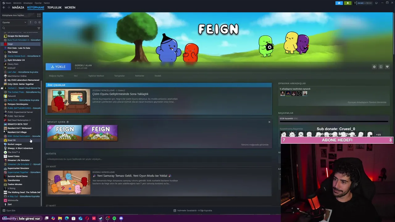Click Tümünü mağazada görüntüle link
Image resolution: width=395 pixels, height=222 pixels.
(255, 145)
